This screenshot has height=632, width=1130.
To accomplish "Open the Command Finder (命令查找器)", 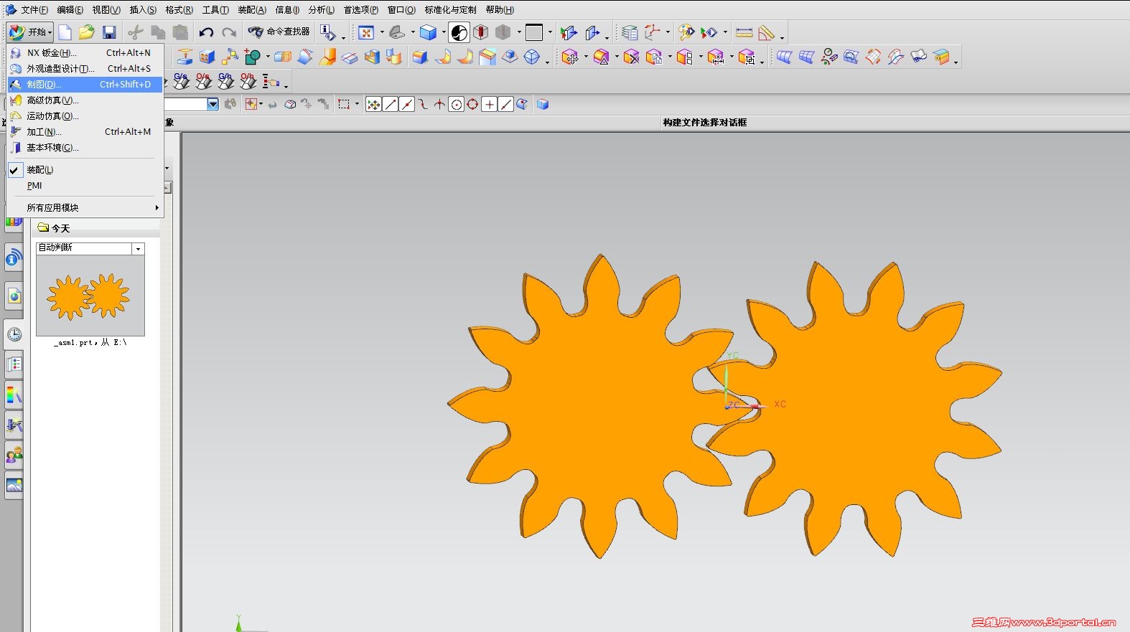I will click(x=279, y=32).
